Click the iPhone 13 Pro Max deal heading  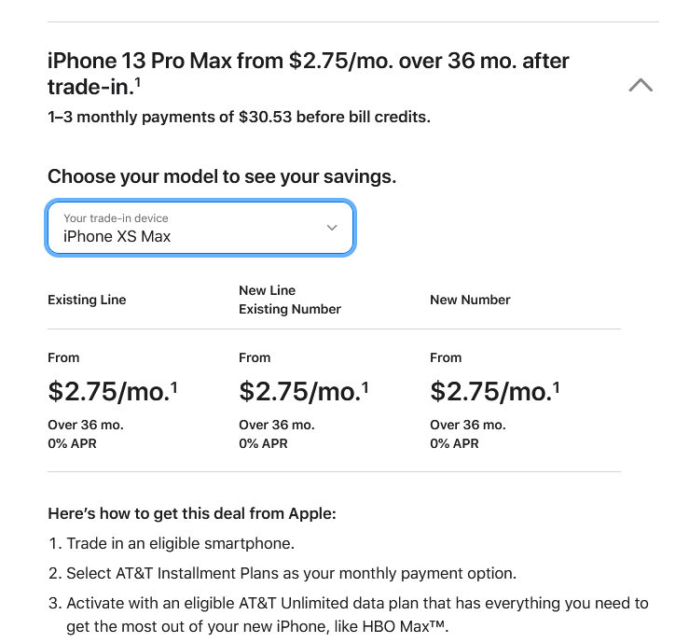point(308,74)
